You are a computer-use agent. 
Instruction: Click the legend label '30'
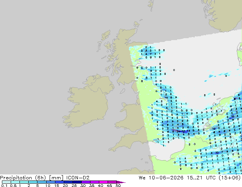tap(83, 185)
